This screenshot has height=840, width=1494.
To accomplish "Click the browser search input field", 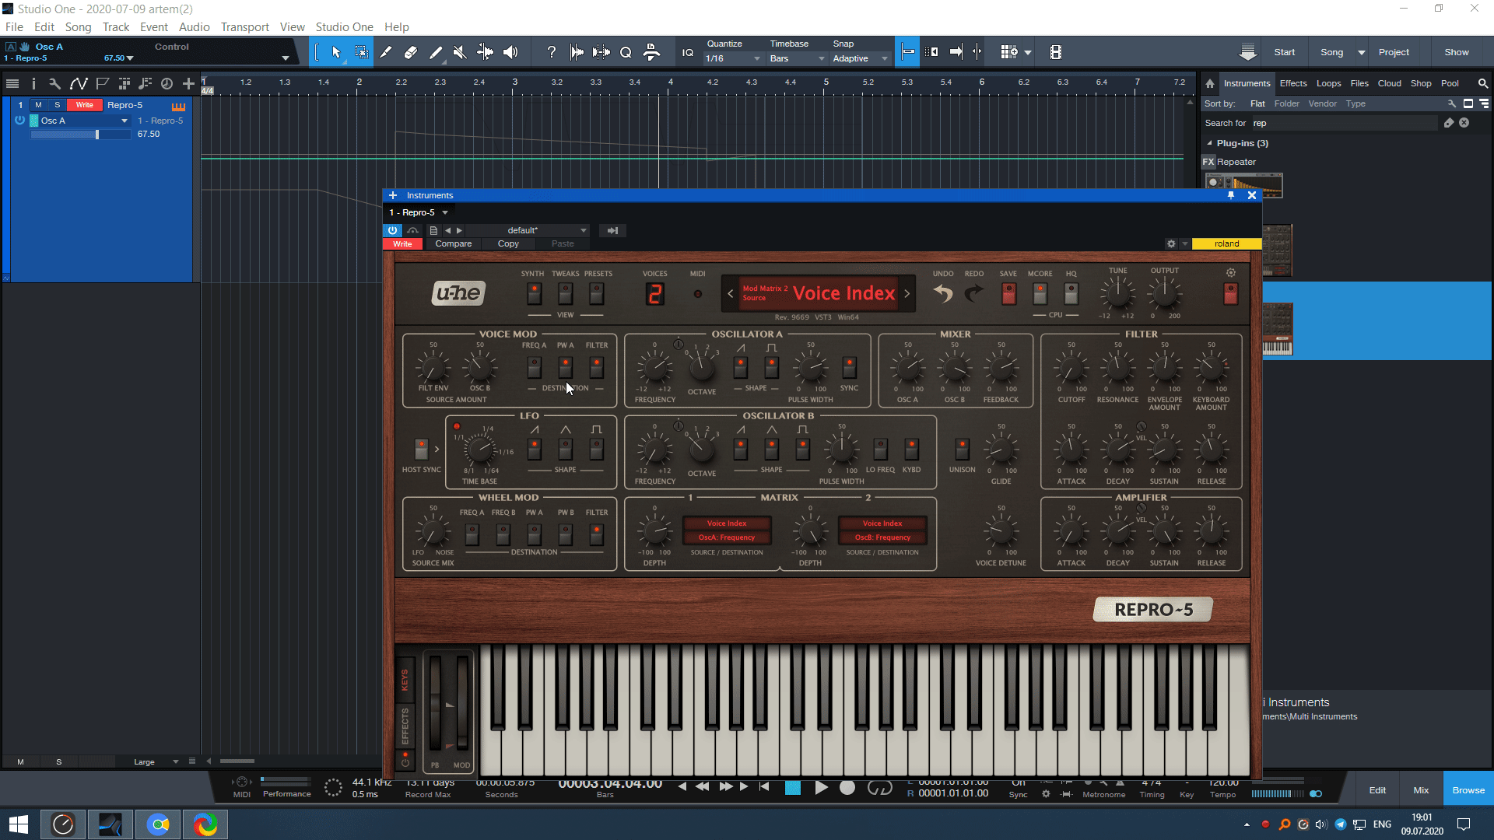I will click(x=1345, y=123).
